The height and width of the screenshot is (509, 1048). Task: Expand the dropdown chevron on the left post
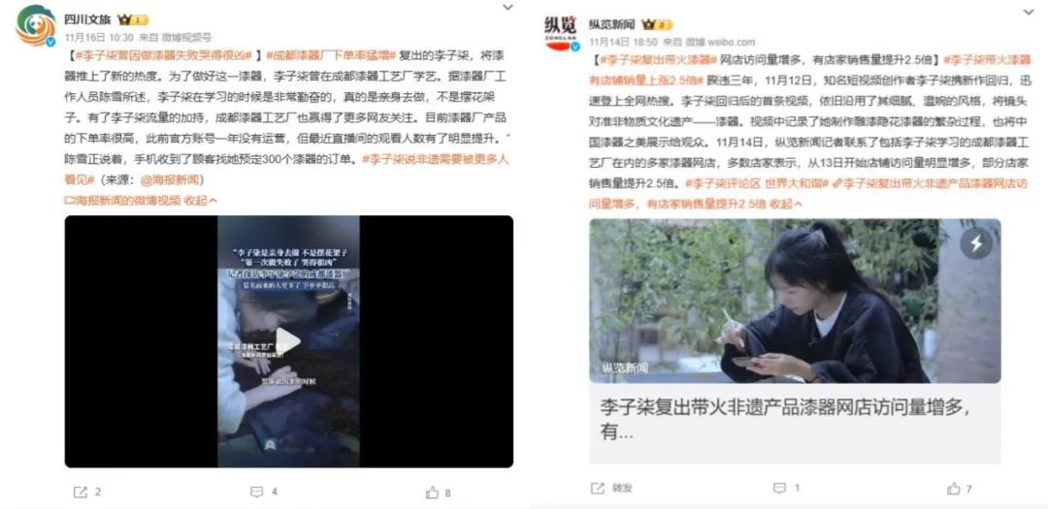508,7
